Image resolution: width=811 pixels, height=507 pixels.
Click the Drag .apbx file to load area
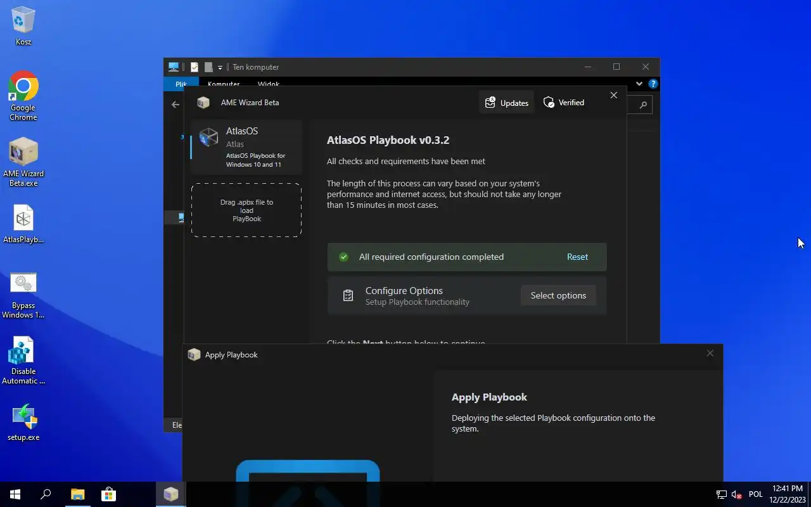click(246, 210)
